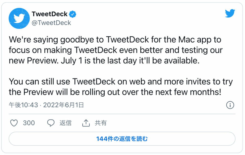Viewport: 245px width, 155px height.
Task: Click the reply speech bubble icon
Action: coord(51,123)
